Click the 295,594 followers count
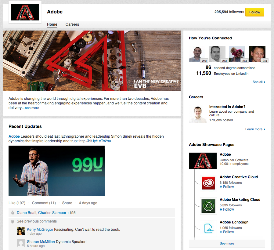Image resolution: width=274 pixels, height=250 pixels. pyautogui.click(x=229, y=12)
